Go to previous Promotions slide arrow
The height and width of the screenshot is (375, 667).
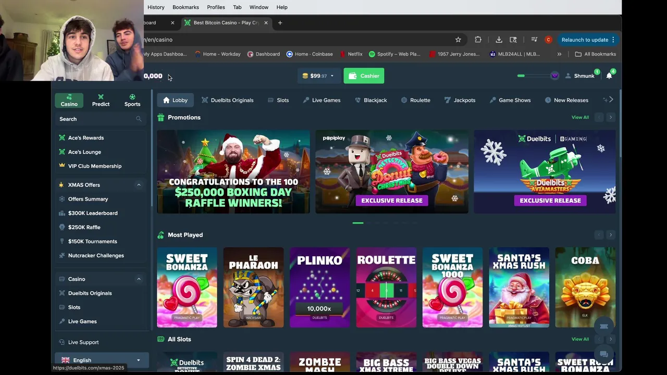point(599,117)
